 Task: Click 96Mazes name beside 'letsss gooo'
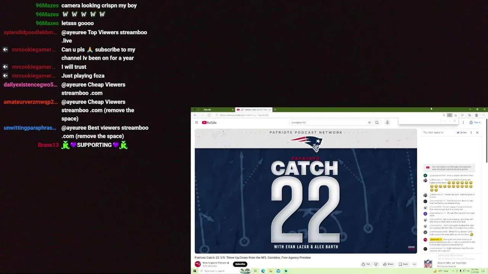[47, 23]
